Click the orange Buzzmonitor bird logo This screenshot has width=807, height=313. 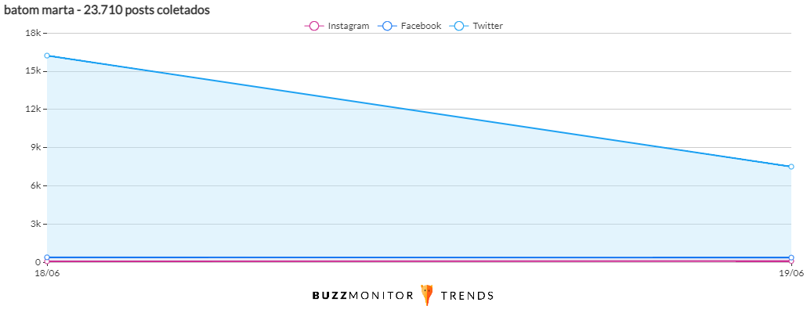(x=427, y=295)
